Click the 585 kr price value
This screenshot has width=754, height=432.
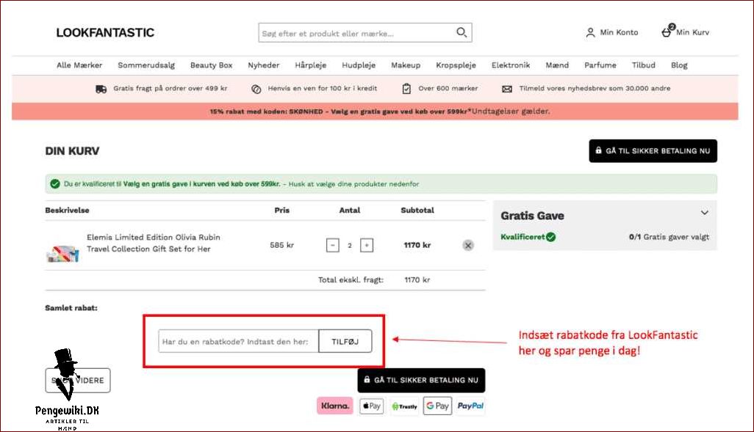click(x=281, y=245)
